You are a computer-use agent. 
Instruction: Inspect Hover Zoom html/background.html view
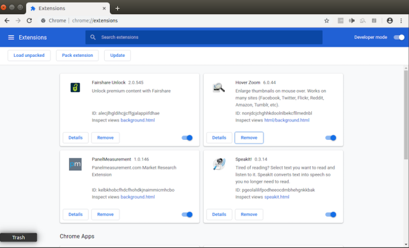287,120
